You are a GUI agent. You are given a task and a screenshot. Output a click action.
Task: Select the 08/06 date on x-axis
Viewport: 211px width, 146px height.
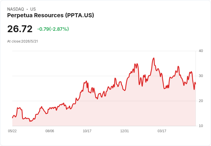[x=50, y=131]
